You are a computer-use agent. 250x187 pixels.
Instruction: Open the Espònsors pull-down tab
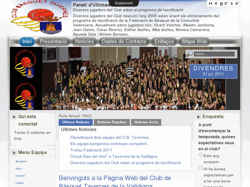124,3
